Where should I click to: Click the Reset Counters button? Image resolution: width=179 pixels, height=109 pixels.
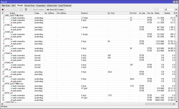(37, 9)
